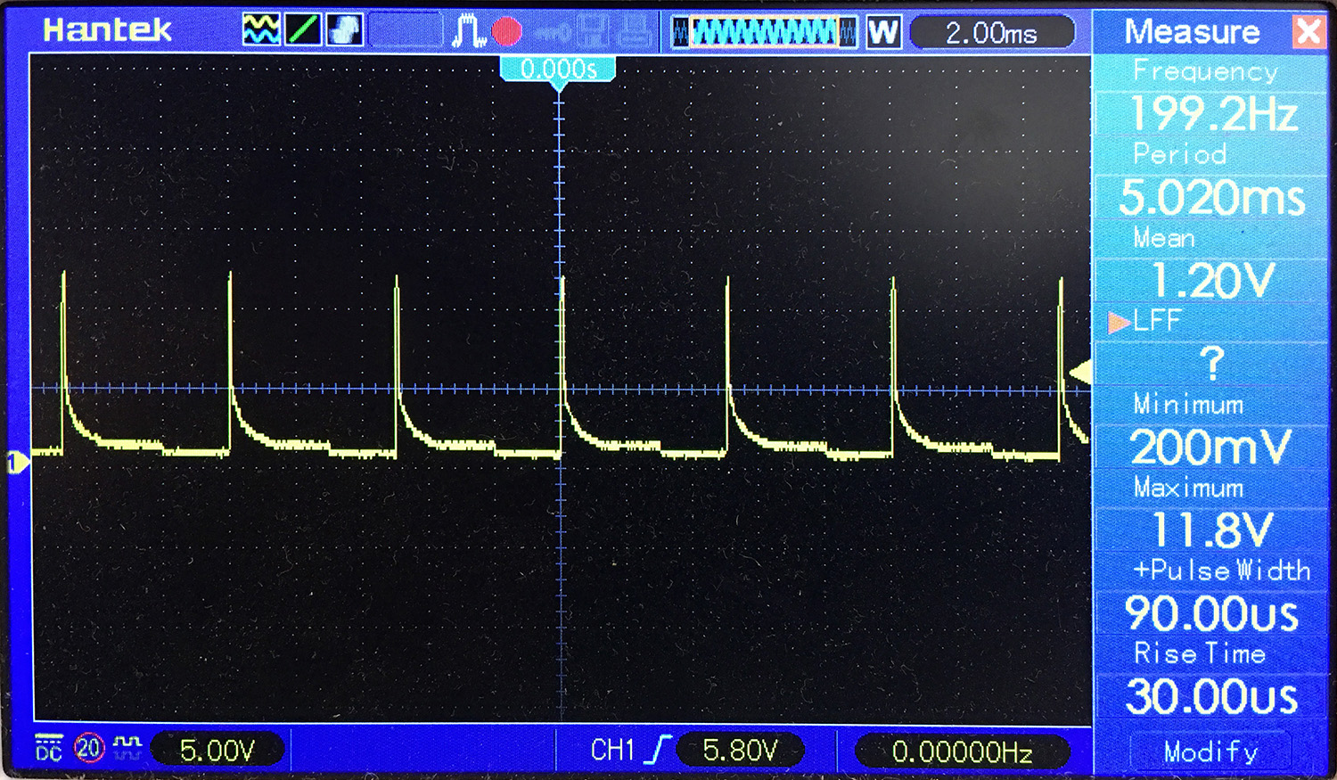Click the 1.20V mean reading
The height and width of the screenshot is (780, 1337).
pyautogui.click(x=1212, y=281)
